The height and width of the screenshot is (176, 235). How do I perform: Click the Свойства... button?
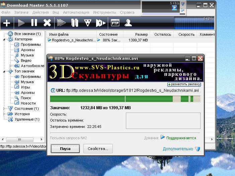coord(98,149)
